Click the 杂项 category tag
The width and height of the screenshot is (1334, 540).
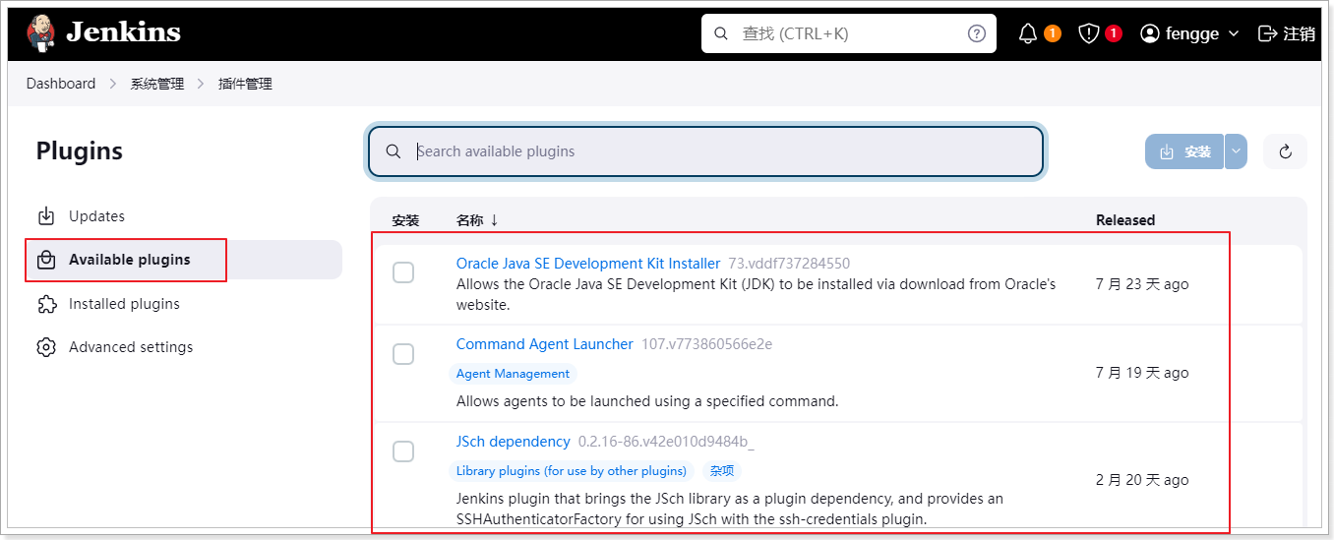pos(722,471)
